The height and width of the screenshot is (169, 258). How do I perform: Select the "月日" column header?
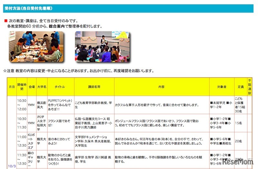click(12, 87)
